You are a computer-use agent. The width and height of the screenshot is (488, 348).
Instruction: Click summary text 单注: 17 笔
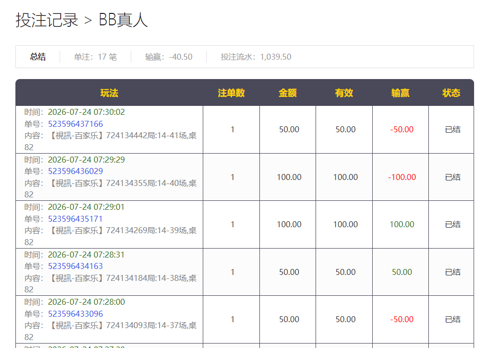(x=95, y=57)
